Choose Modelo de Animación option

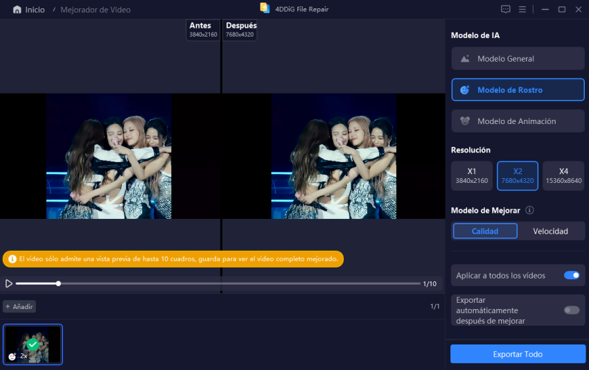click(518, 121)
